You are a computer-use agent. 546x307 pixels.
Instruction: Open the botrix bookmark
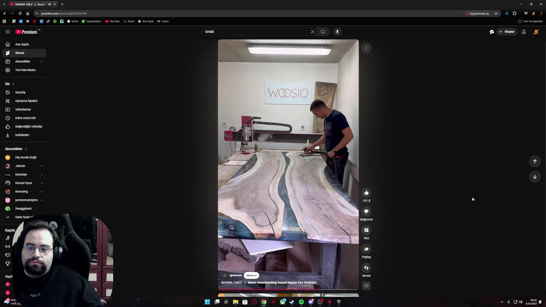coord(73,21)
